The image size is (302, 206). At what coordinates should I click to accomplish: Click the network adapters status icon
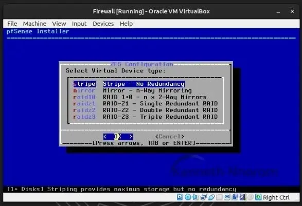tap(203, 197)
